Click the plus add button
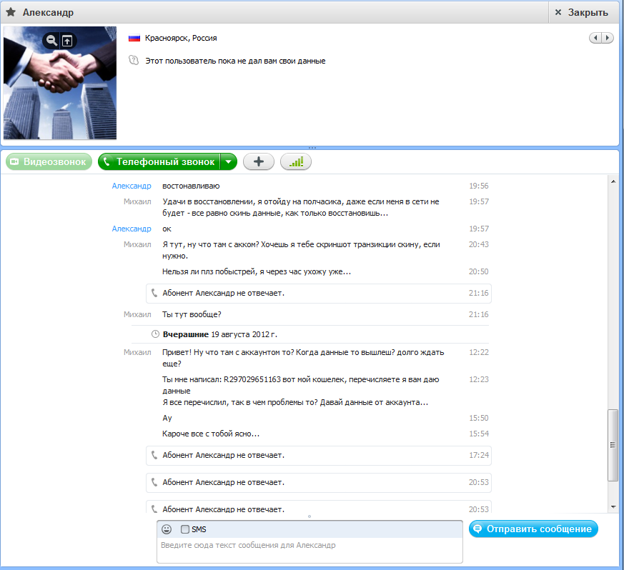The image size is (624, 570). point(259,161)
